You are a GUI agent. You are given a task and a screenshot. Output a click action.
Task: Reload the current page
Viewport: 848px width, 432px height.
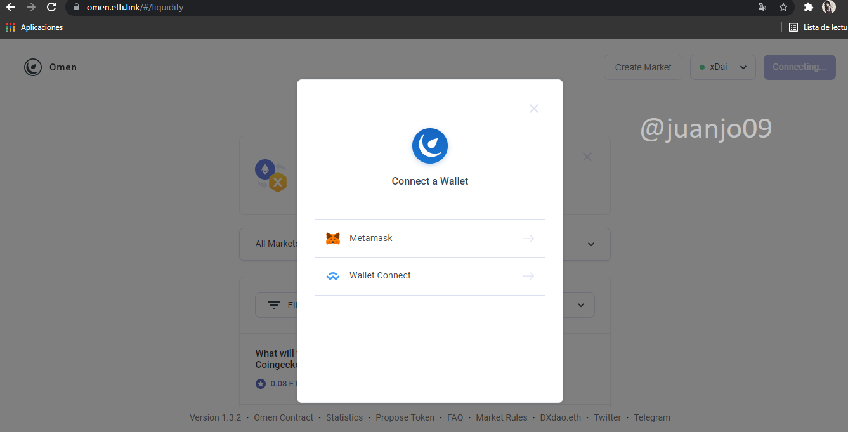click(x=51, y=8)
